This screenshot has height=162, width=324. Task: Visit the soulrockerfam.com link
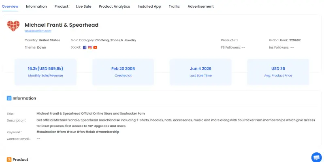point(38,31)
